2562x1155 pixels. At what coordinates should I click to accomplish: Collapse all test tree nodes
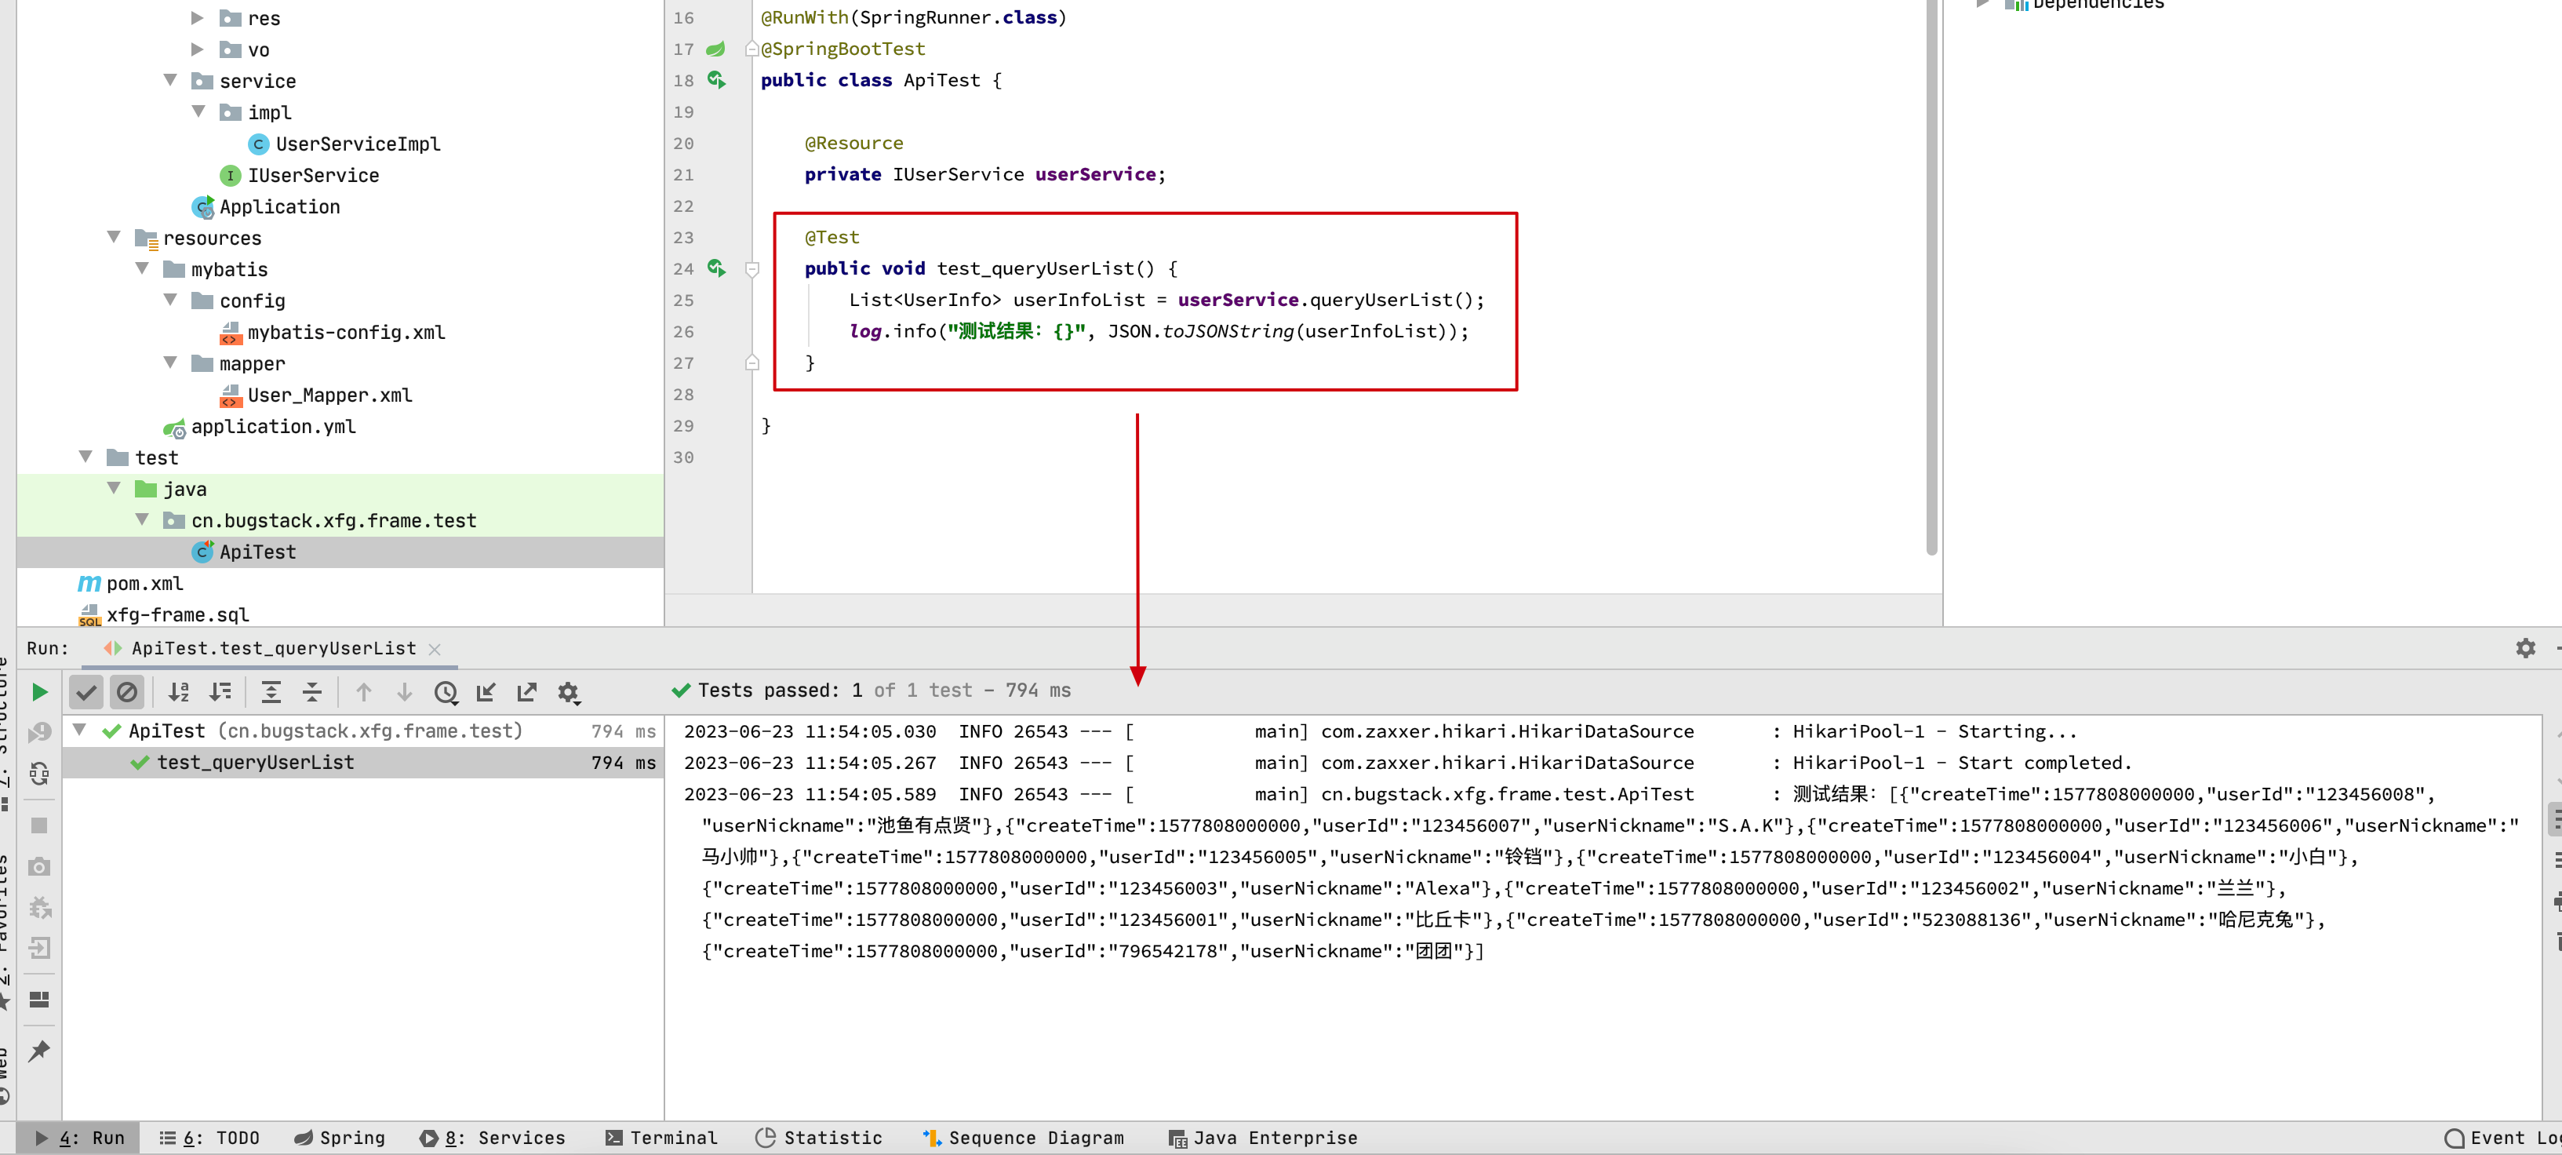[312, 691]
